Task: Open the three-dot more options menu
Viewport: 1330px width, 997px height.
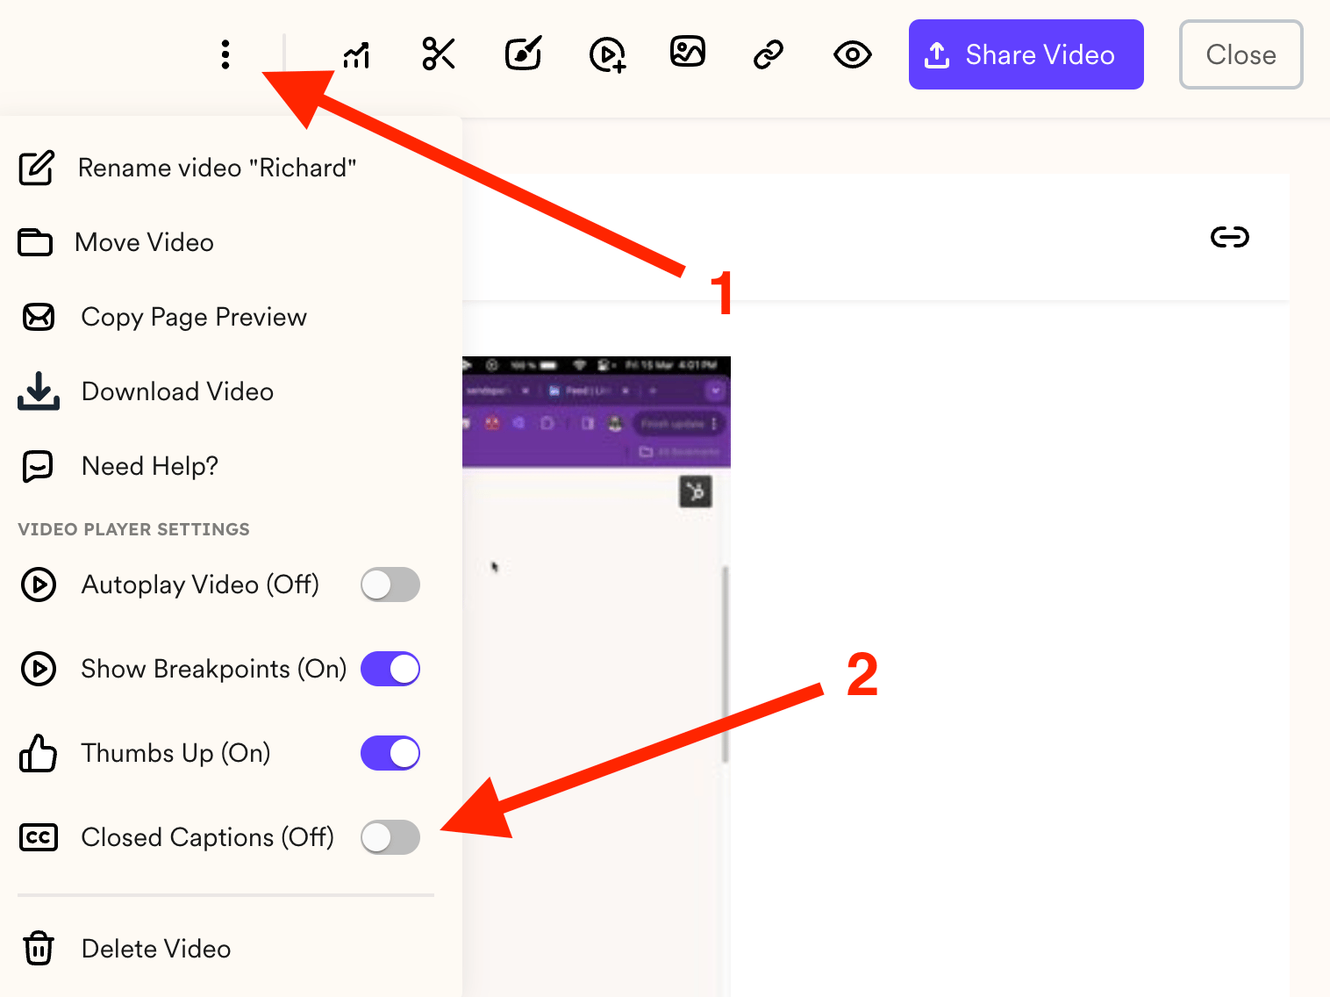Action: pyautogui.click(x=225, y=54)
